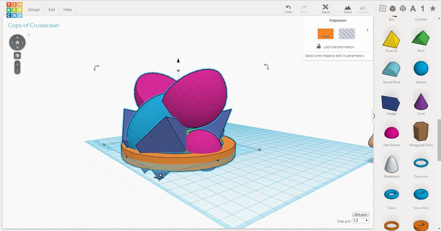Open the Help menu

click(68, 9)
